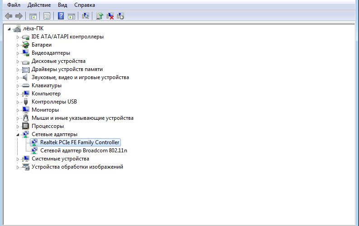Expand the Батареи branch
Image resolution: width=359 pixels, height=226 pixels.
tap(18, 45)
